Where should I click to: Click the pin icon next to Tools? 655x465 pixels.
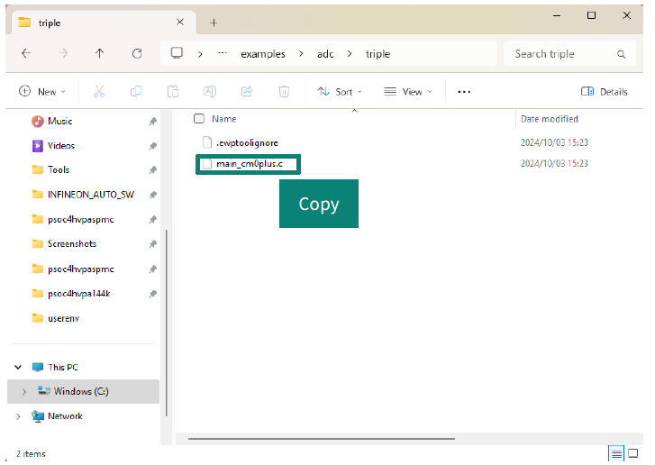tap(153, 170)
